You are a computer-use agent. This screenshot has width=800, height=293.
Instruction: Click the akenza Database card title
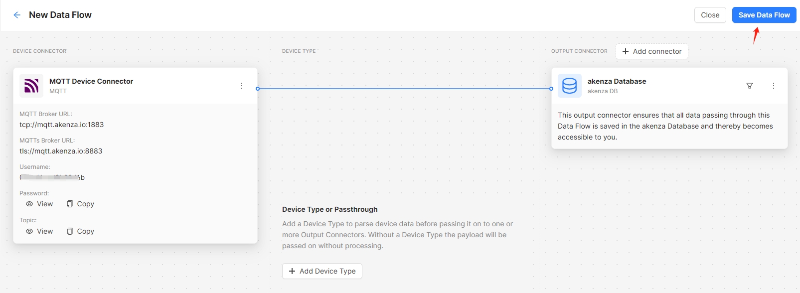(617, 81)
